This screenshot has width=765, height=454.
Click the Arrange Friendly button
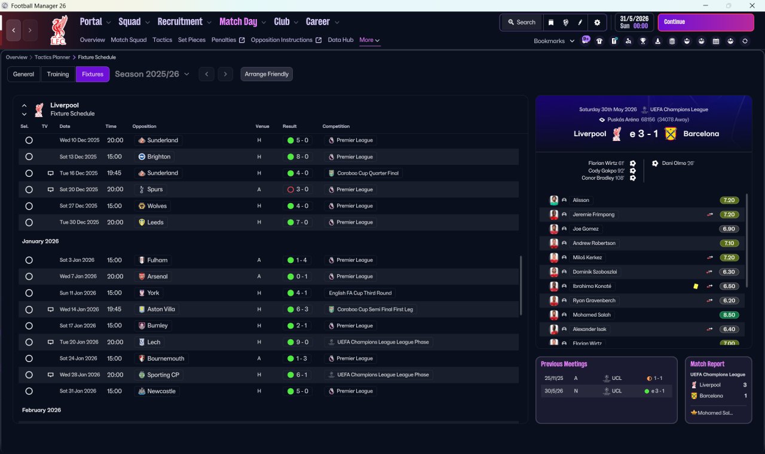[x=267, y=74]
